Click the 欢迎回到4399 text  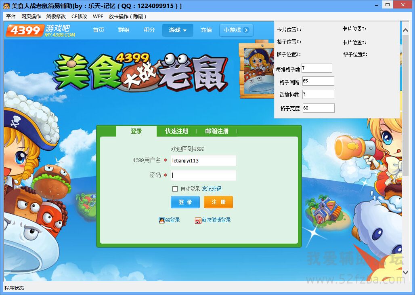pos(187,149)
